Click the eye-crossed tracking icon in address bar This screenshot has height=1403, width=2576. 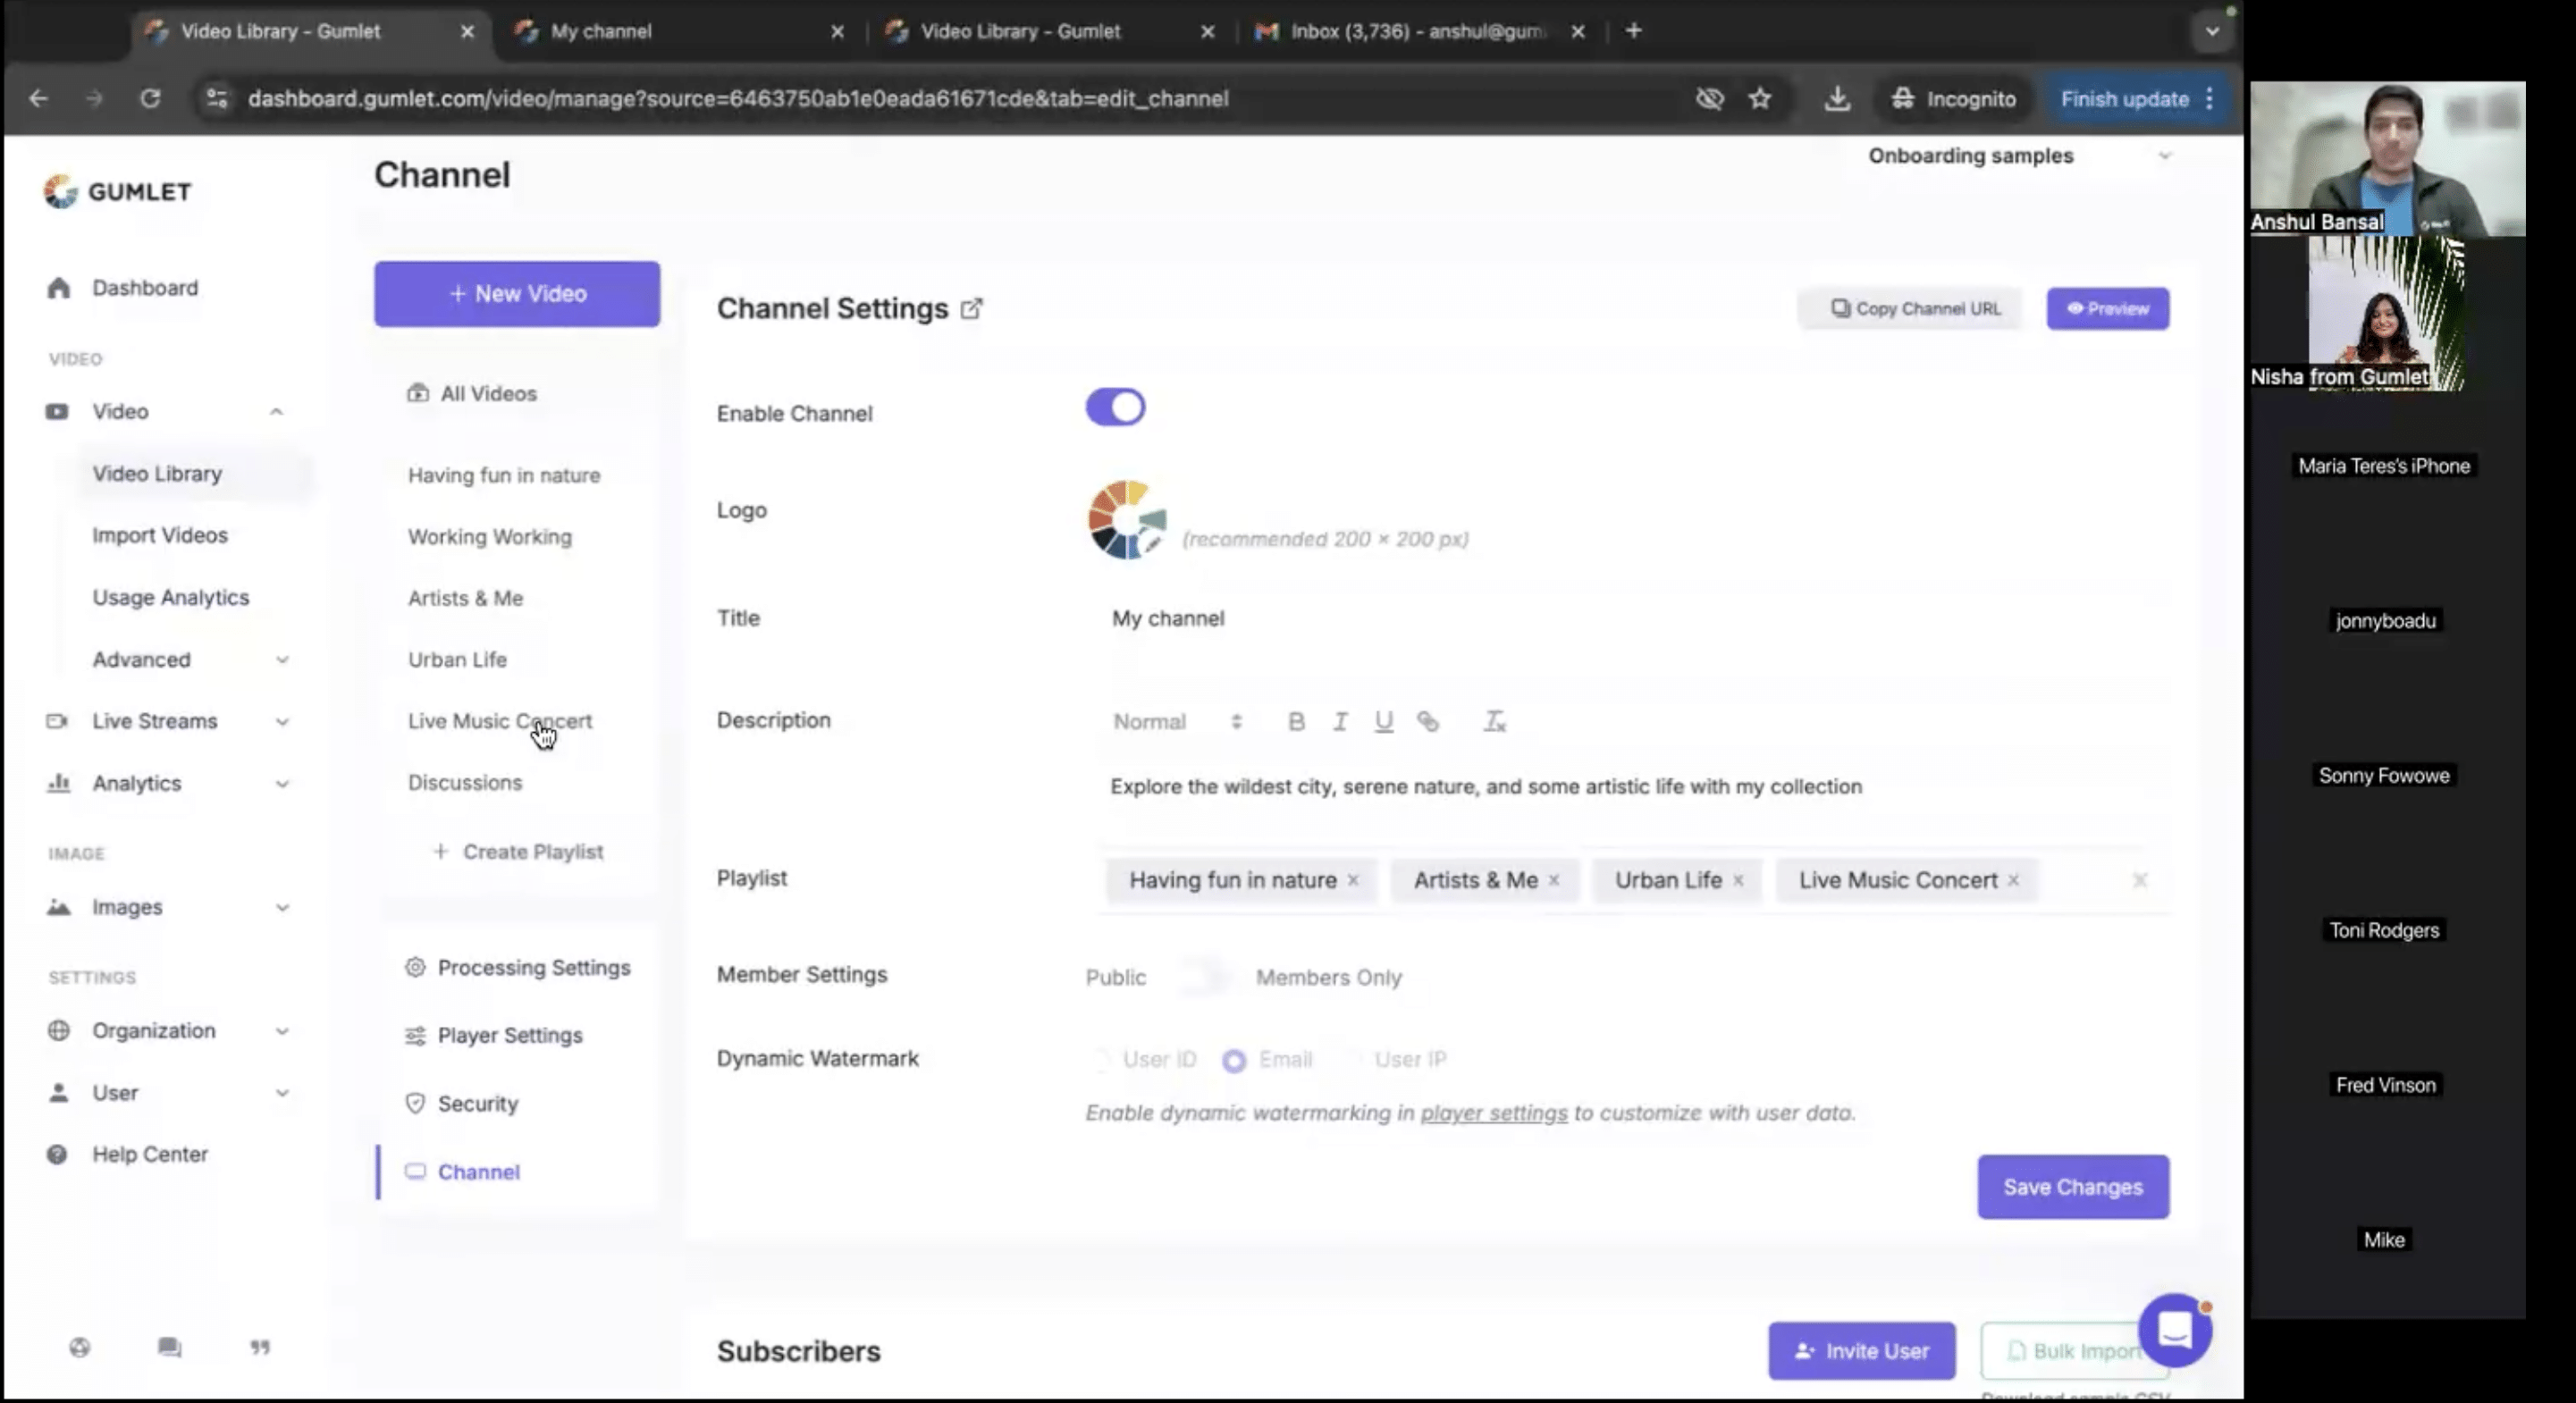click(1710, 98)
